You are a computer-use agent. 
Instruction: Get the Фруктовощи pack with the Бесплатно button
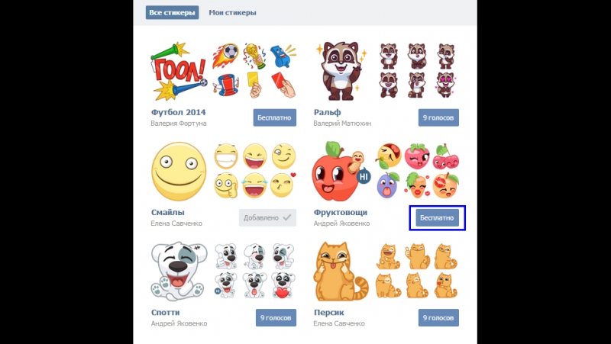tap(437, 218)
